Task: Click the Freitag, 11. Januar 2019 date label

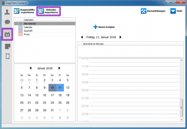Action: (101, 37)
